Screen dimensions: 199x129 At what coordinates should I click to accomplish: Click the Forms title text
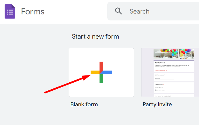point(33,12)
